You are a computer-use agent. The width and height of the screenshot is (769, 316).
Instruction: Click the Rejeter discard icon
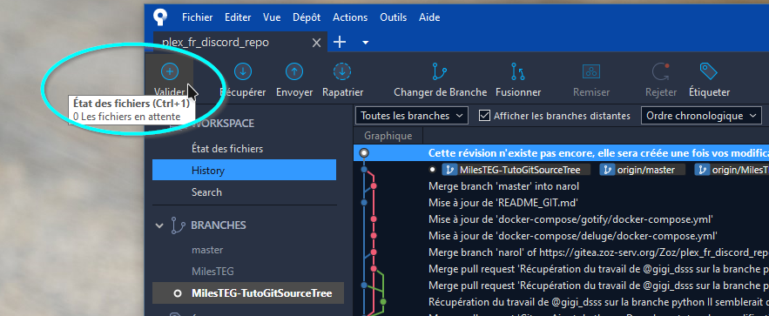click(661, 71)
